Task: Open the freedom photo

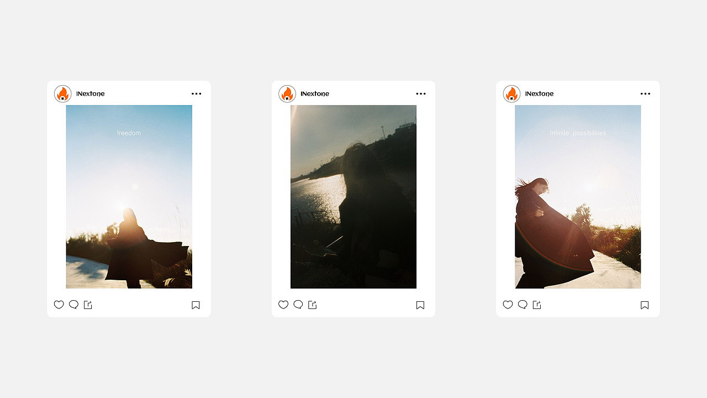Action: [x=129, y=197]
